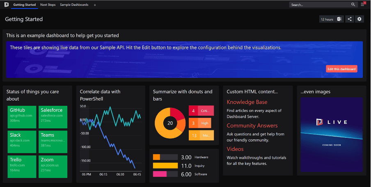Screen dimensions: 371x187
Task: Click the '06:30' chart axis label
Action: tap(120, 174)
